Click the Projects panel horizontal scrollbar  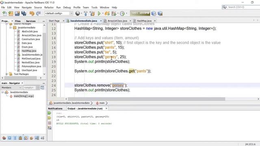(x=20, y=77)
